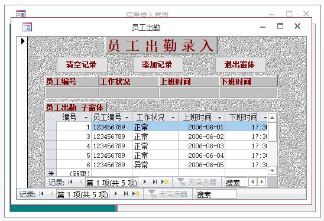Select row selector for record 编号 1
The image size is (324, 221).
pos(51,127)
